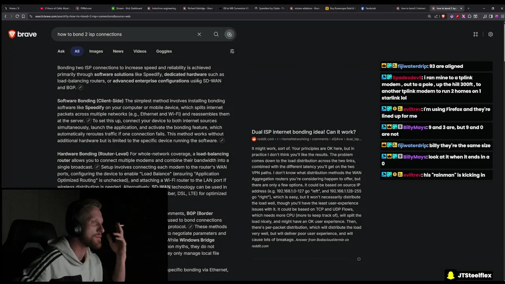
Task: Click the 'Software Bonding (Client-Side)' heading
Action: (90, 101)
